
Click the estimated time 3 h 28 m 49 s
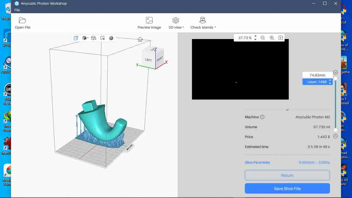point(319,147)
